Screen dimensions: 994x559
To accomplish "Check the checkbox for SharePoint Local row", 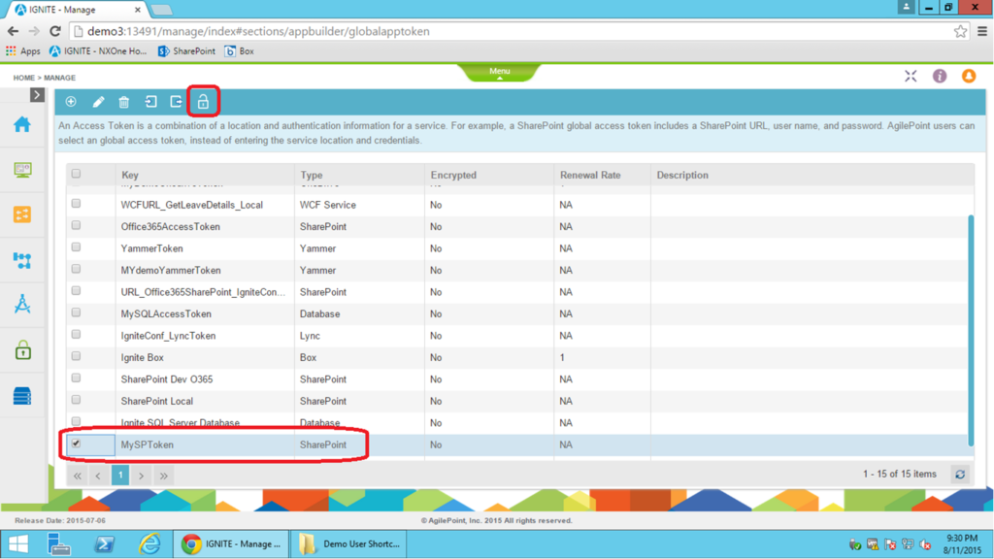I will pyautogui.click(x=76, y=400).
